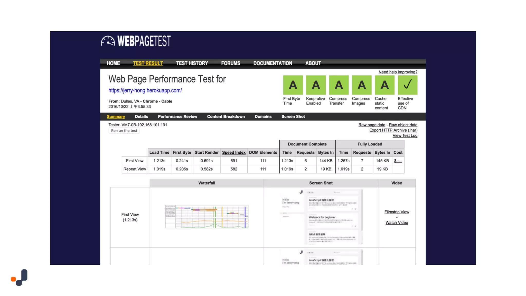Viewport: 526px width, 296px height.
Task: Open the First View waterfall thumbnail
Action: pos(207,217)
